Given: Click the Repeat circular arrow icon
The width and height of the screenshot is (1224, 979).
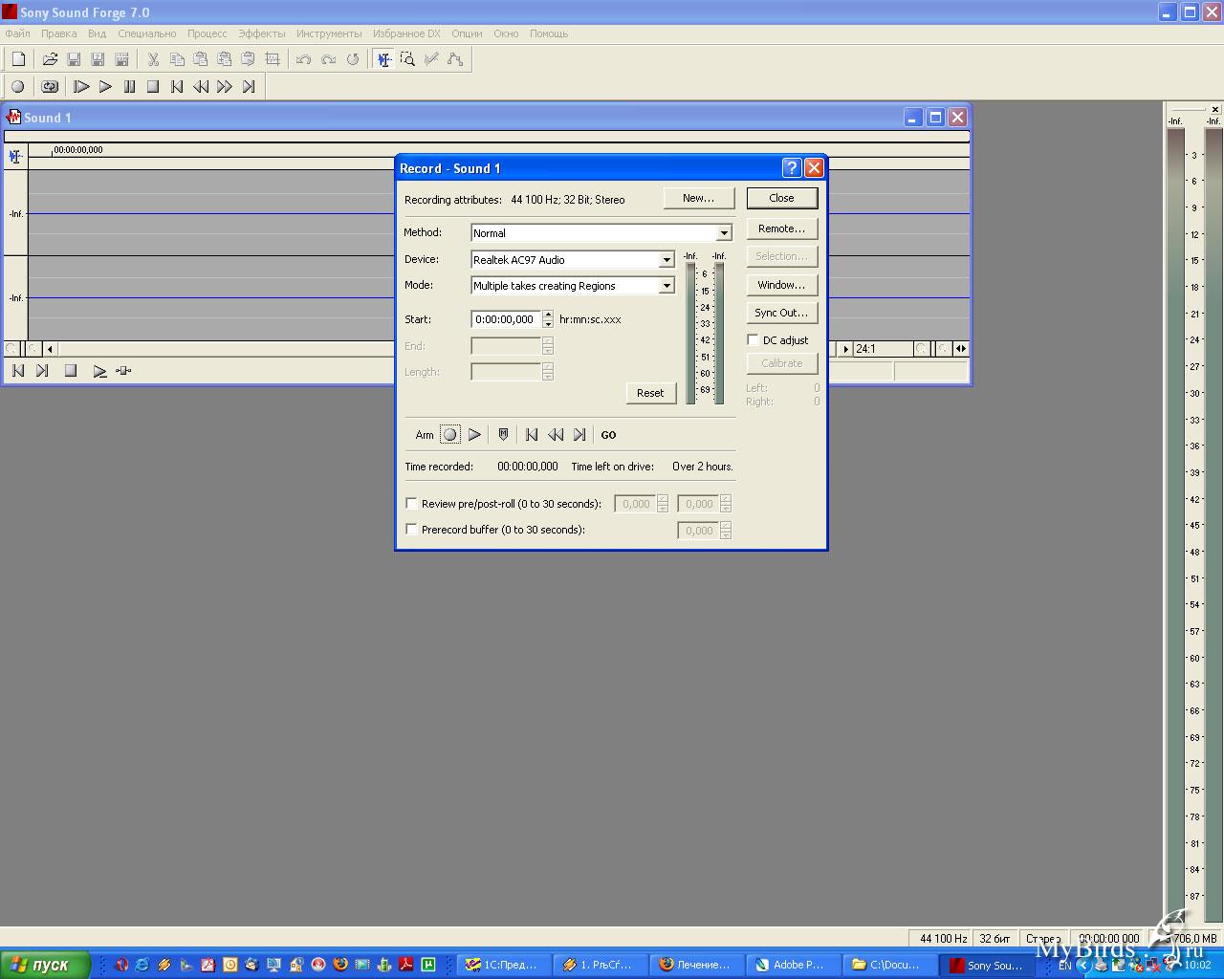Looking at the screenshot, I should point(352,59).
